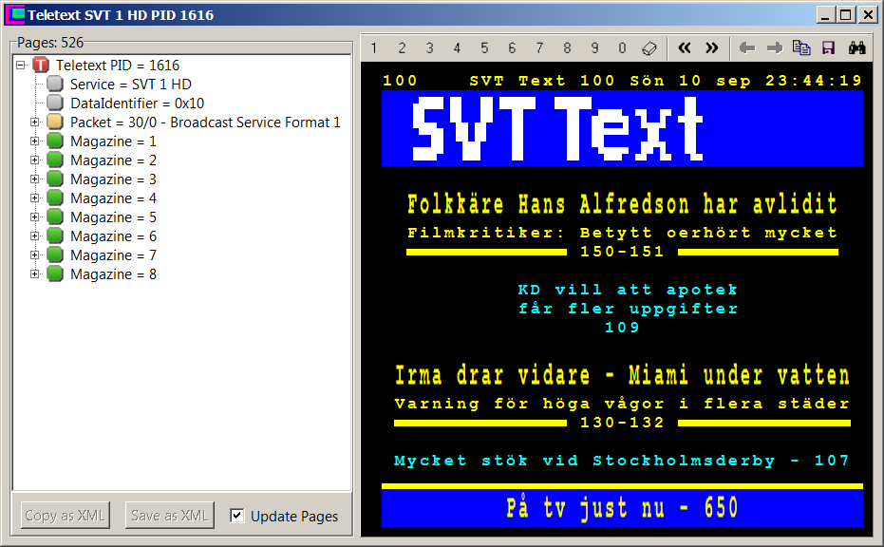The image size is (884, 547).
Task: Go to previous page with double left chevron
Action: (x=685, y=47)
